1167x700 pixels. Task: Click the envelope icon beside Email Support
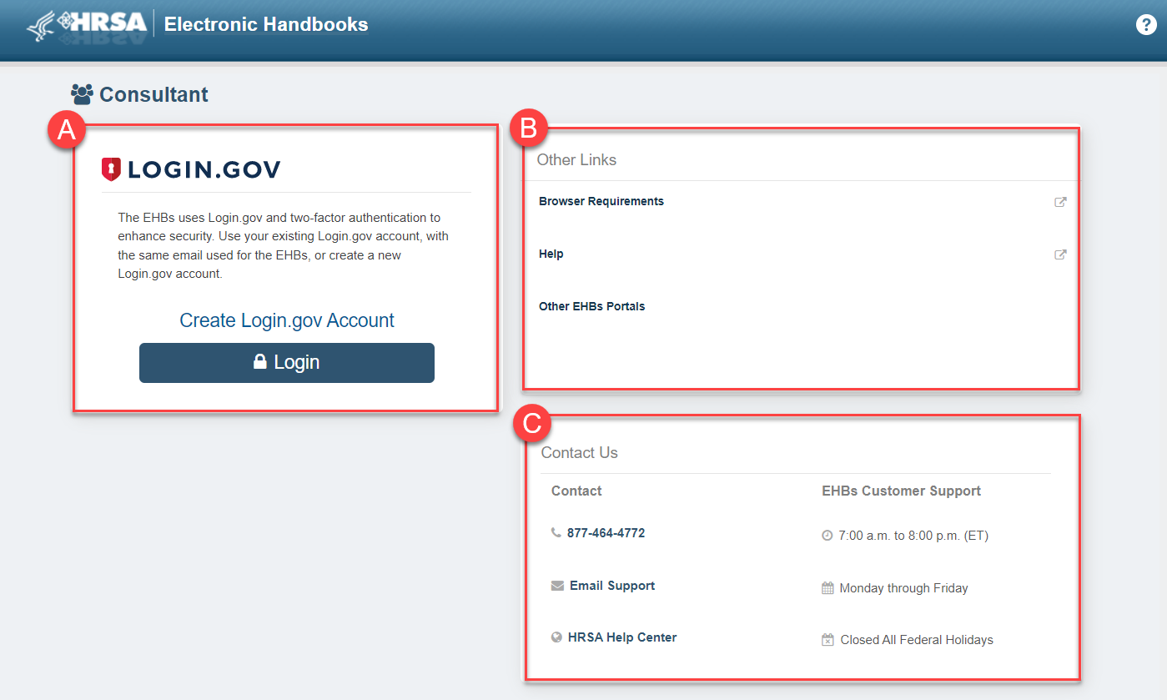pyautogui.click(x=557, y=586)
